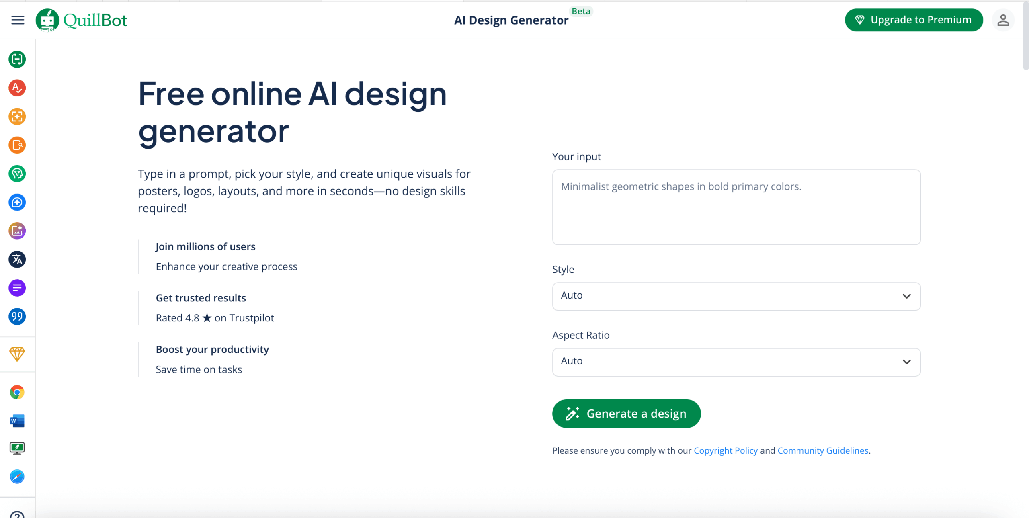Viewport: 1029px width, 518px height.
Task: Open the AI Detector sidebar icon
Action: click(17, 117)
